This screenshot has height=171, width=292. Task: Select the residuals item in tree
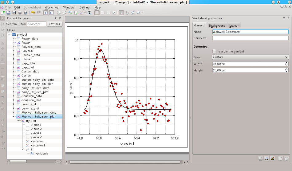pos(41,154)
